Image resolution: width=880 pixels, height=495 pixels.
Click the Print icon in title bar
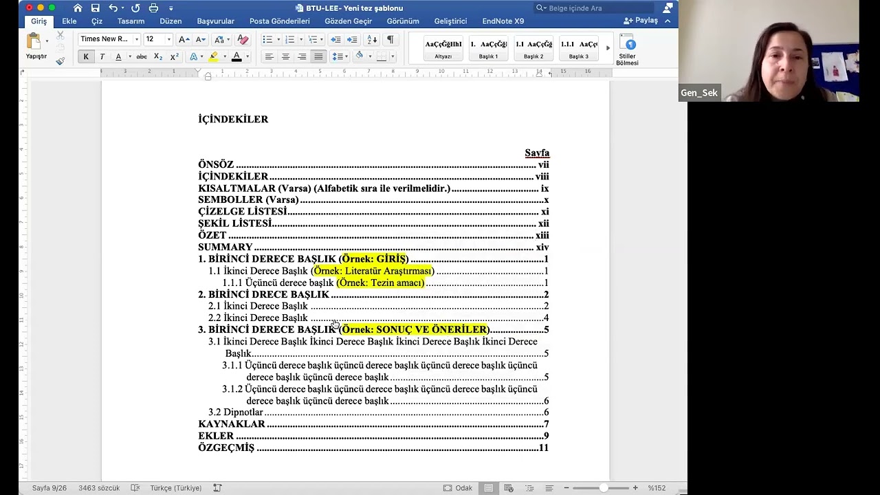tap(153, 8)
